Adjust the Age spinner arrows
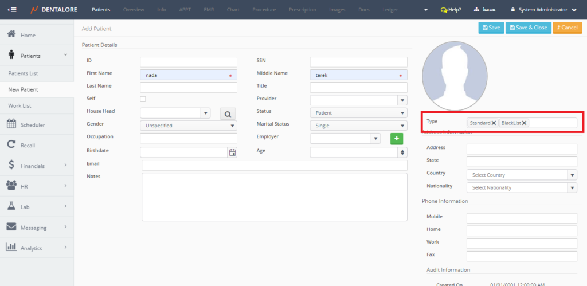The image size is (587, 286). pos(402,152)
